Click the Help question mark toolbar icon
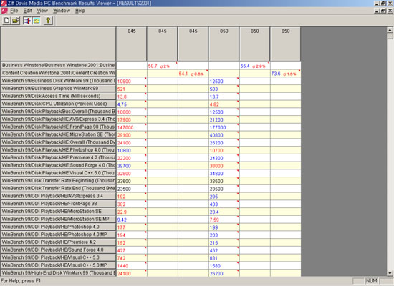 (x=48, y=21)
